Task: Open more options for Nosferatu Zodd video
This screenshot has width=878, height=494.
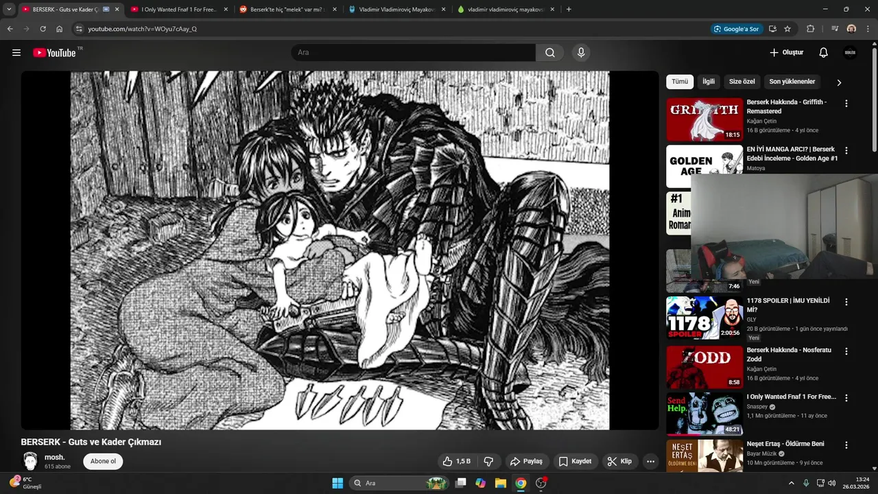Action: pyautogui.click(x=846, y=351)
